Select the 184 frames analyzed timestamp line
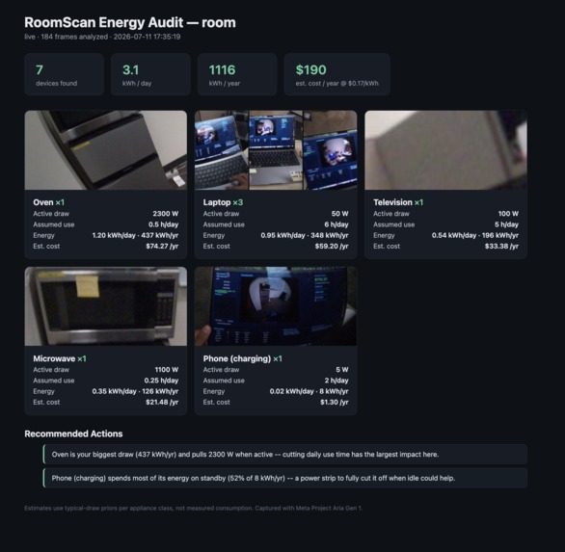The image size is (565, 552). click(x=102, y=37)
